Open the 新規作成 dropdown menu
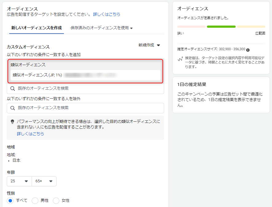This screenshot has height=207, width=272. 149,45
